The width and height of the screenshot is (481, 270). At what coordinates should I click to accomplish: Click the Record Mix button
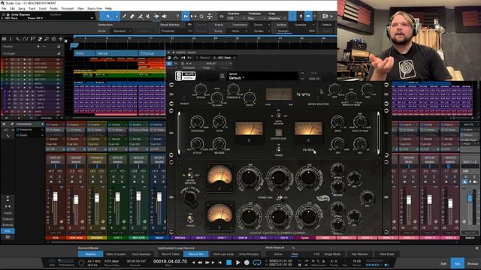pyautogui.click(x=195, y=254)
